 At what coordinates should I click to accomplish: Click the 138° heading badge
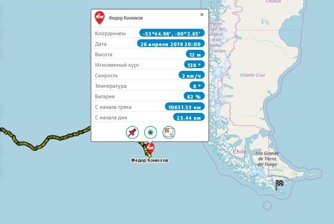(194, 64)
